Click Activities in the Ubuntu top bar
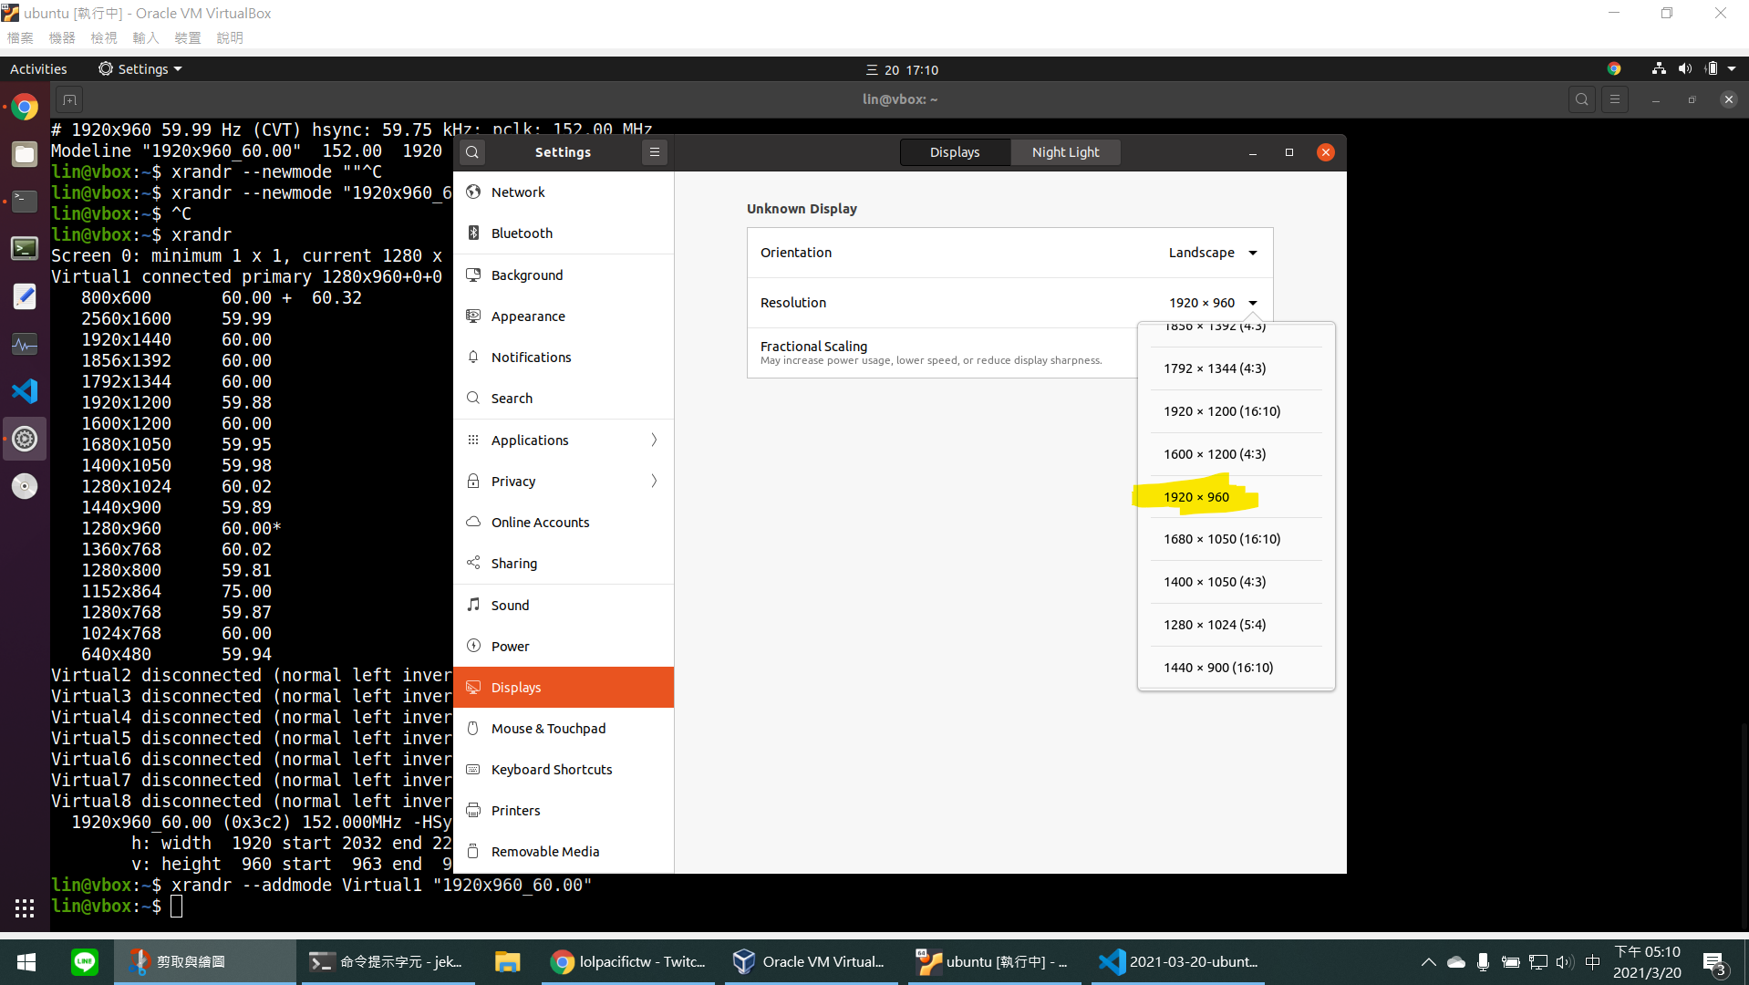The height and width of the screenshot is (985, 1749). pos(38,69)
